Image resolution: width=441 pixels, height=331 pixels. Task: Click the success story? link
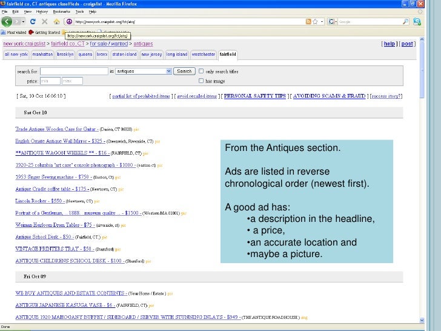coord(386,96)
